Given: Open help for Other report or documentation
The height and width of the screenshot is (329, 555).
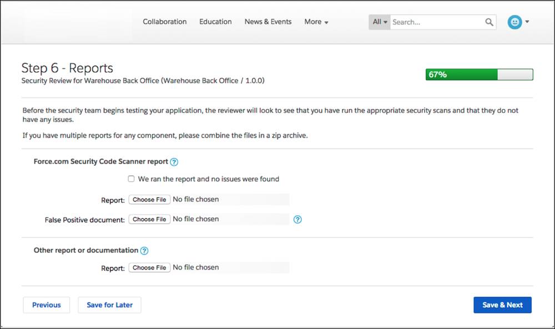Looking at the screenshot, I should (144, 251).
